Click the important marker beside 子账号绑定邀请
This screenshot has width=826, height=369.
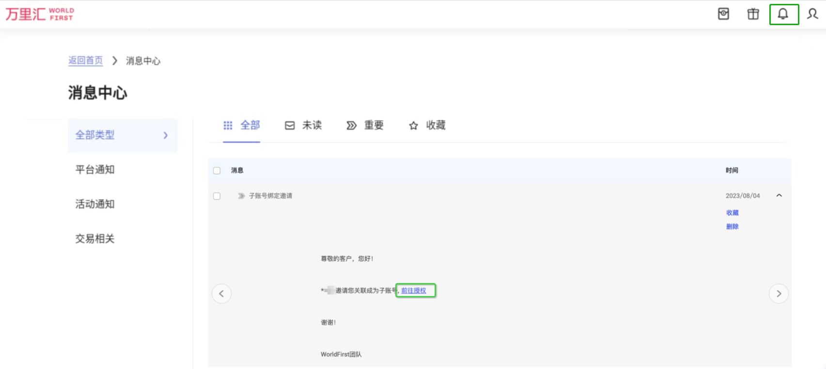tap(241, 196)
